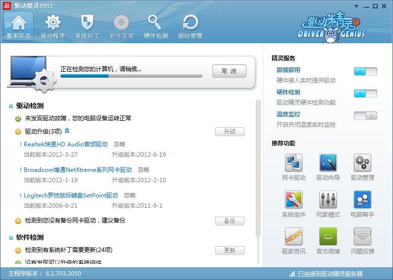This screenshot has width=393, height=280.
Task: Click the 问题反馈 feedback envelope icon
Action: pyautogui.click(x=362, y=237)
